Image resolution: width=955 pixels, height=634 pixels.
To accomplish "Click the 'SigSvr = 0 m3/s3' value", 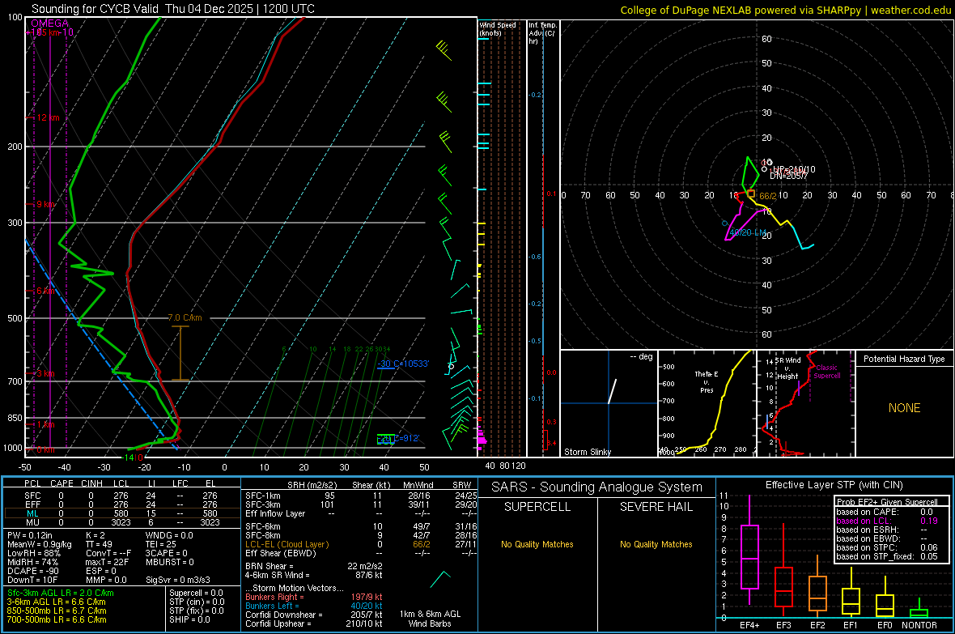I will point(178,580).
